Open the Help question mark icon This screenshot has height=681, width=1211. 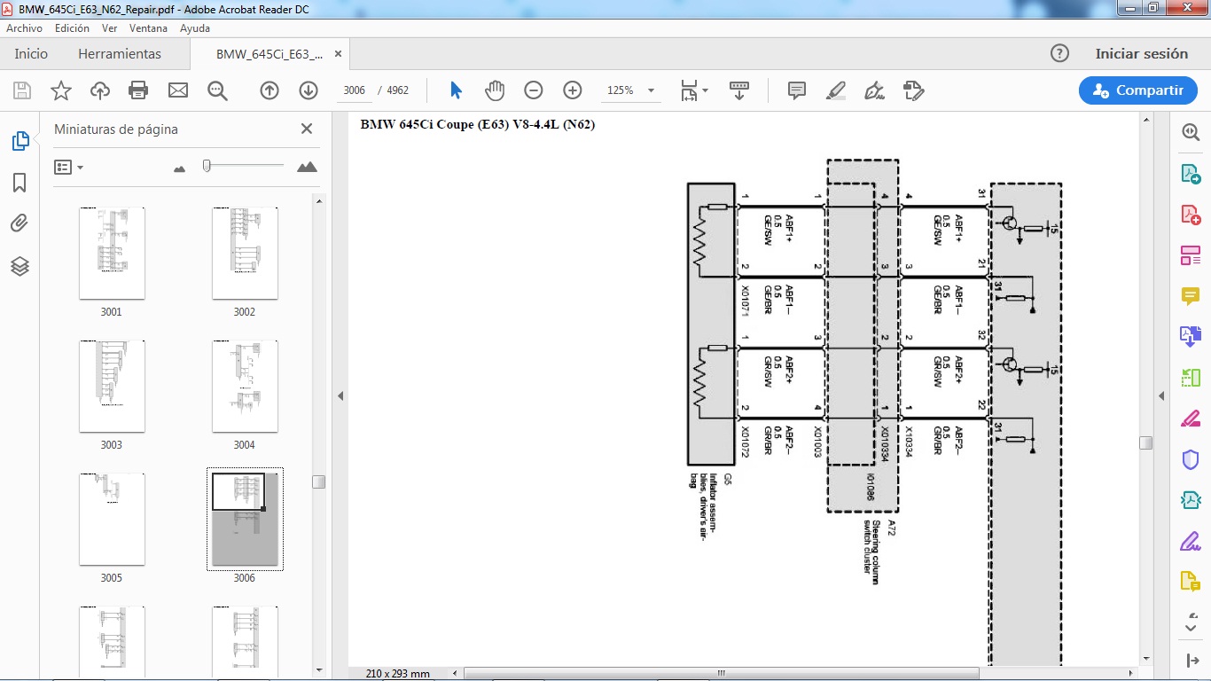coord(1059,53)
